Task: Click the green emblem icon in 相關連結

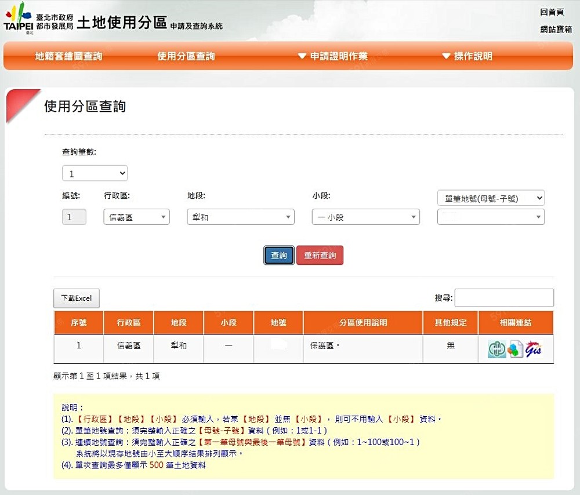Action: click(496, 350)
